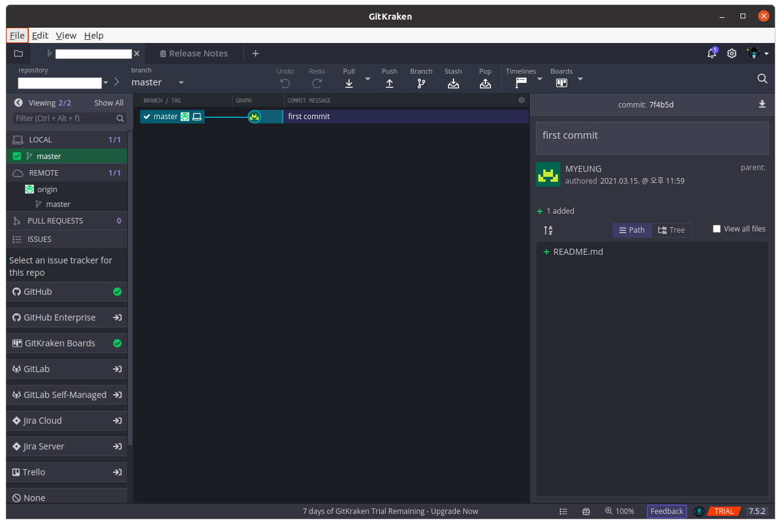Collapse the ISSUES section
The height and width of the screenshot is (525, 781).
(x=67, y=239)
